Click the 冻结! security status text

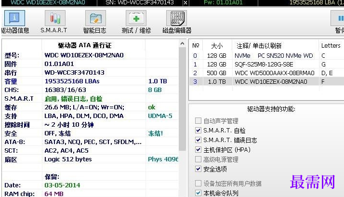point(156,133)
